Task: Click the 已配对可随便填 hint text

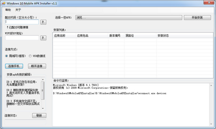Action: click(18, 27)
